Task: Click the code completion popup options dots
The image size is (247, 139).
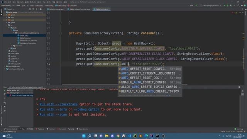Action: tap(181, 95)
